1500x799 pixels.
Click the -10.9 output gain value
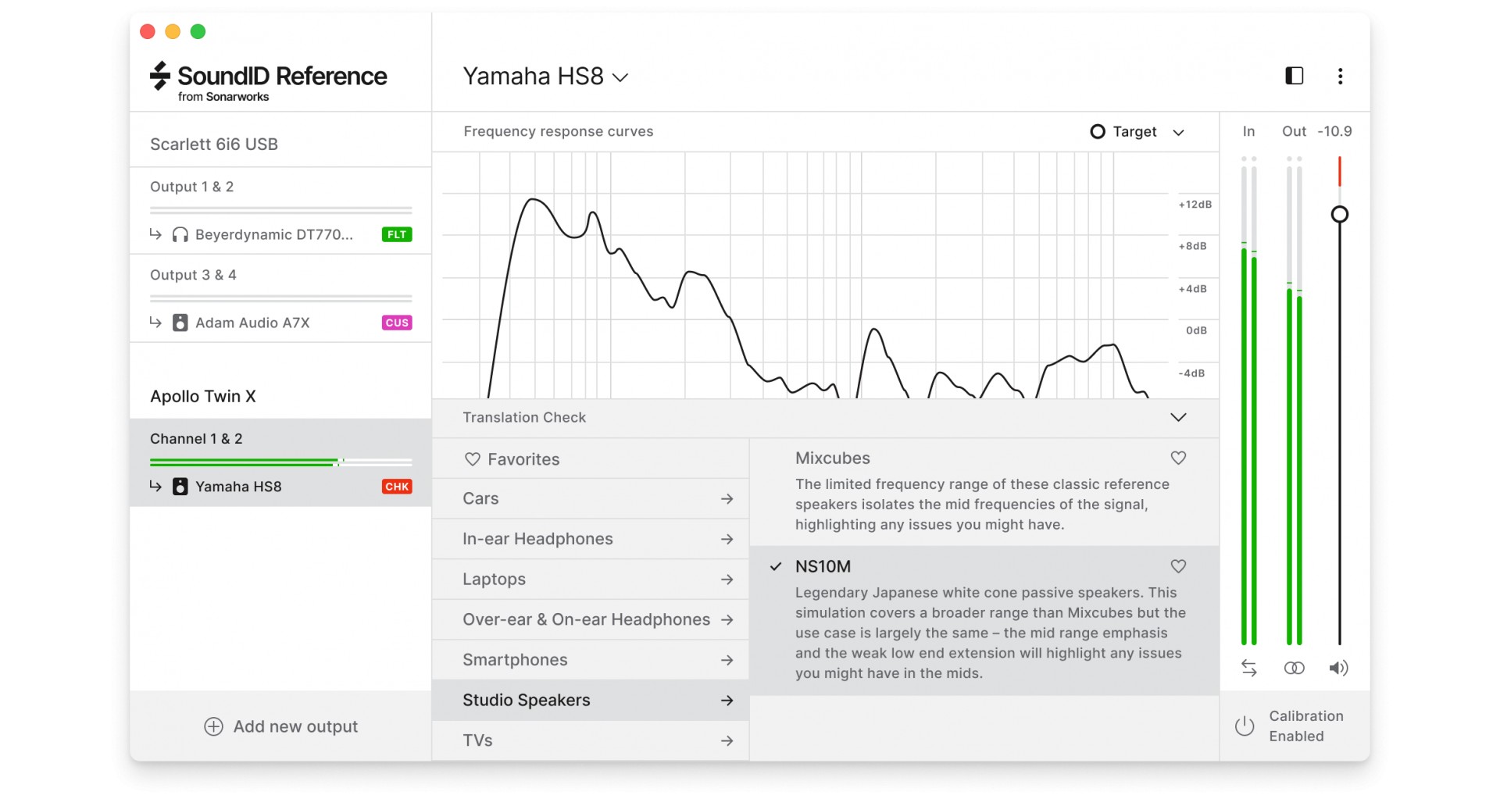coord(1334,131)
